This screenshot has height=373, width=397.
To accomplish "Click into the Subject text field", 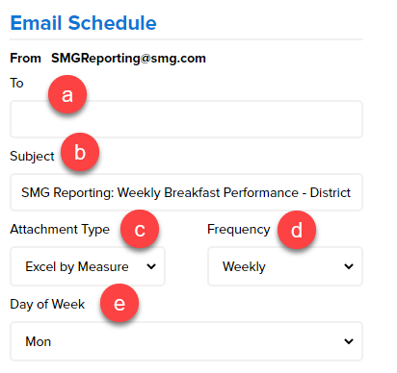I will pos(186,192).
